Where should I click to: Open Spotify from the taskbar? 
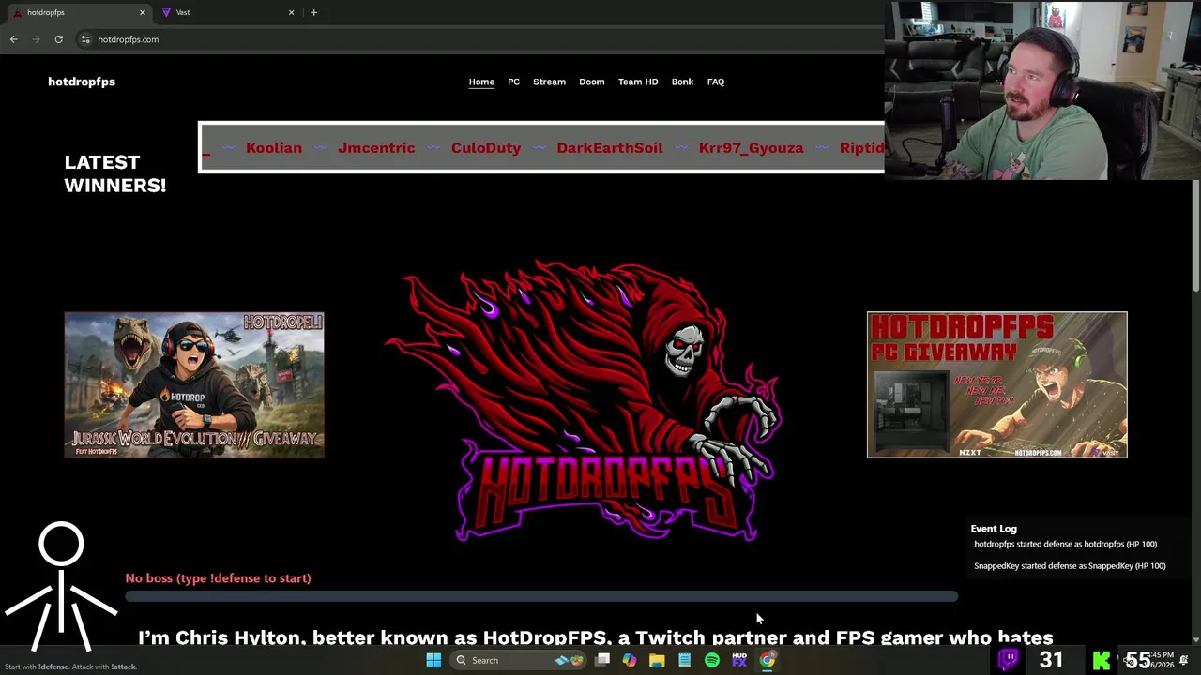coord(712,660)
